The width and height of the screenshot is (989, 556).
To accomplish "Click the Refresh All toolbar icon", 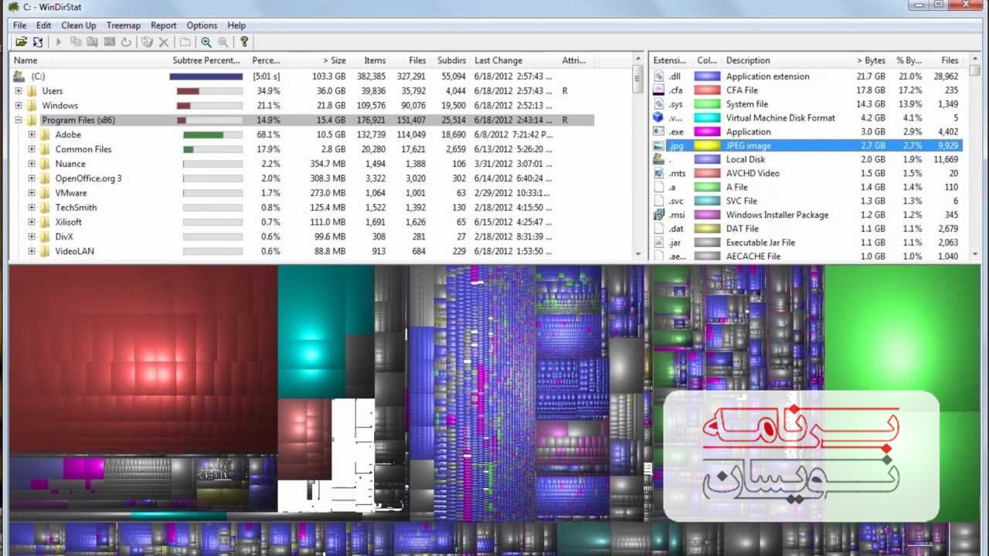I will (x=37, y=42).
